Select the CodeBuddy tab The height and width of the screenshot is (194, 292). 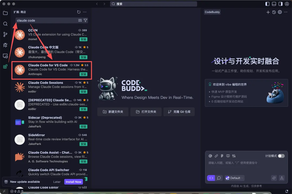point(212,12)
